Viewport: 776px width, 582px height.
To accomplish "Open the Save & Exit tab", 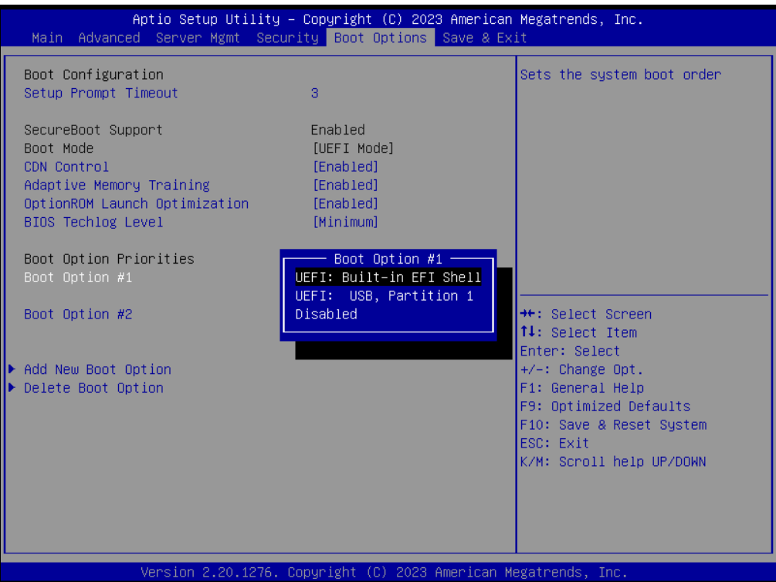I will click(484, 38).
